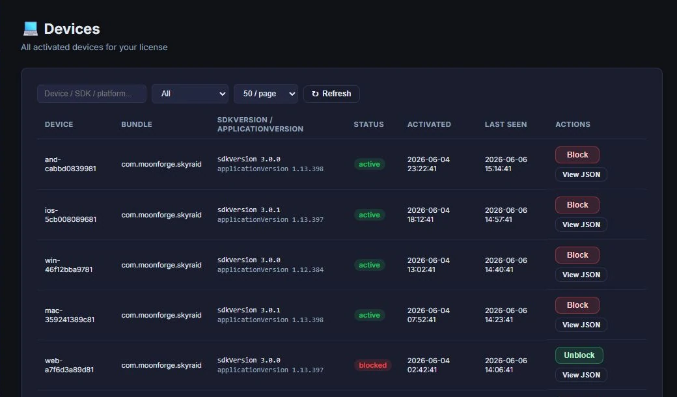677x397 pixels.
Task: View JSON for ios-5cb008089681
Action: 581,225
